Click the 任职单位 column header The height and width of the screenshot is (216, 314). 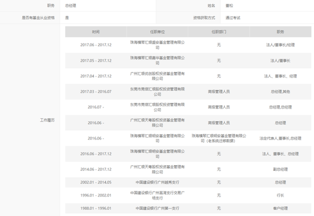tap(157, 32)
